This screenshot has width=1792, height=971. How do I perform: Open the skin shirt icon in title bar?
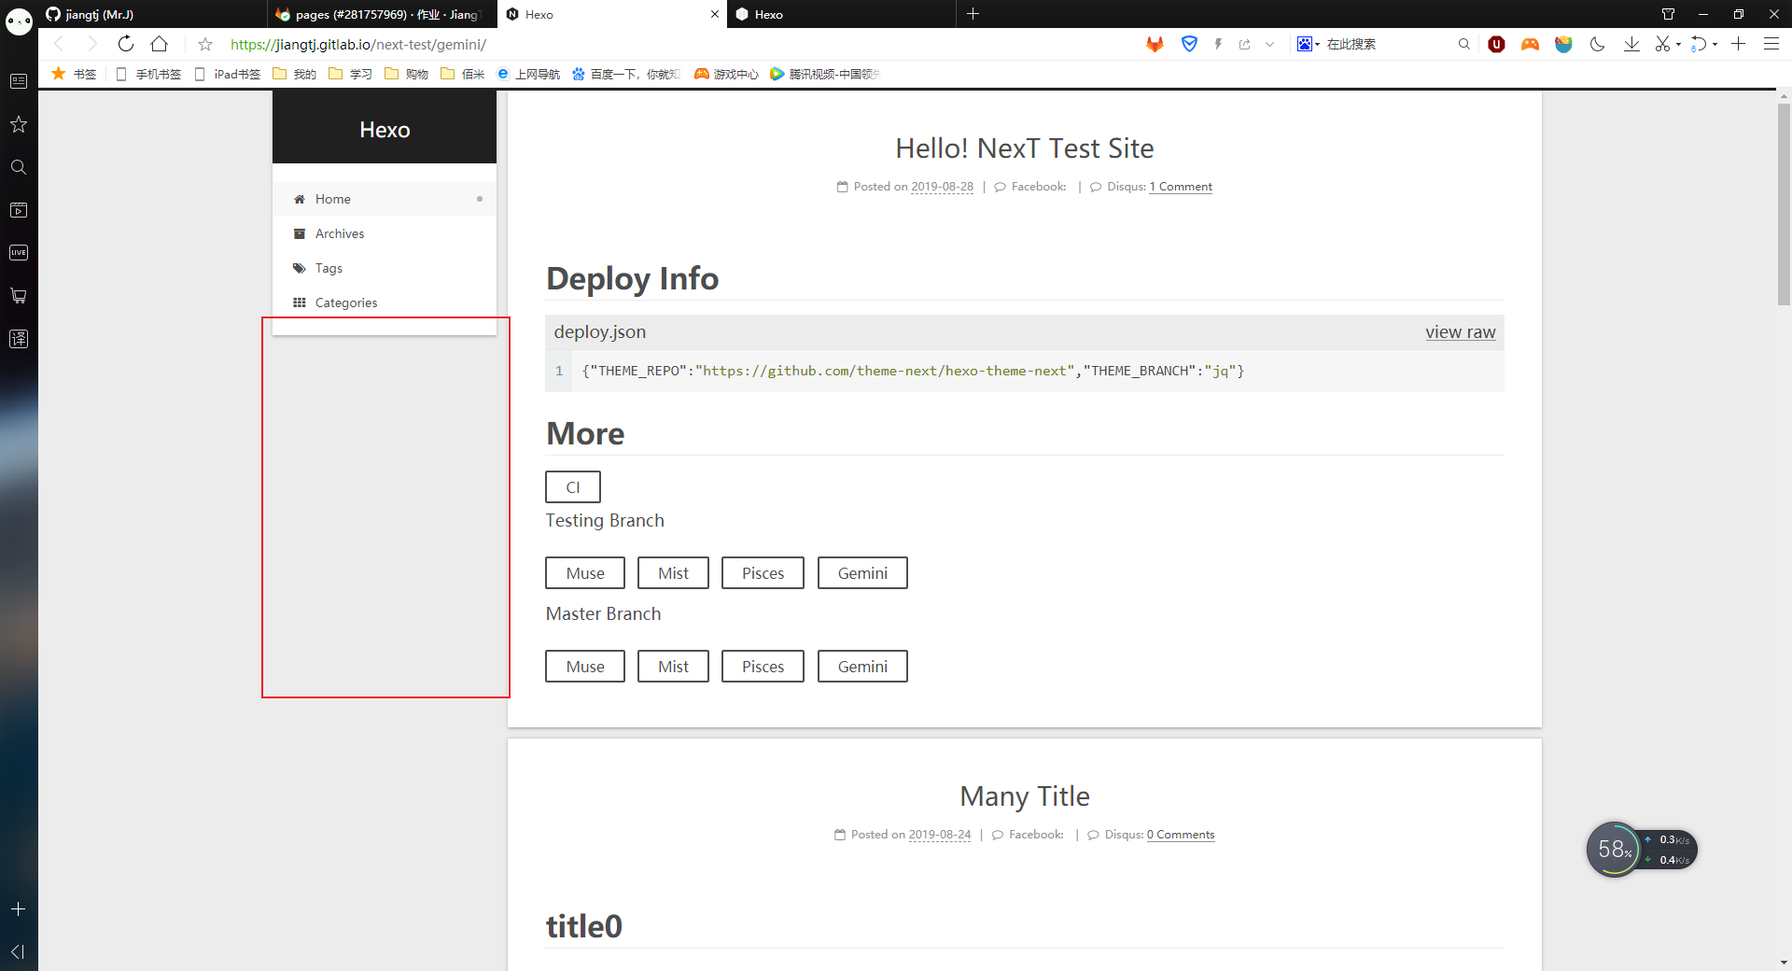[1668, 14]
